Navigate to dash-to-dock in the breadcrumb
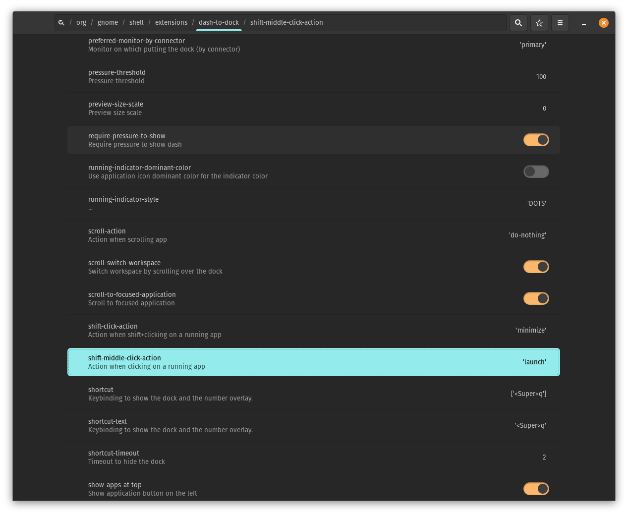628x515 pixels. 219,22
